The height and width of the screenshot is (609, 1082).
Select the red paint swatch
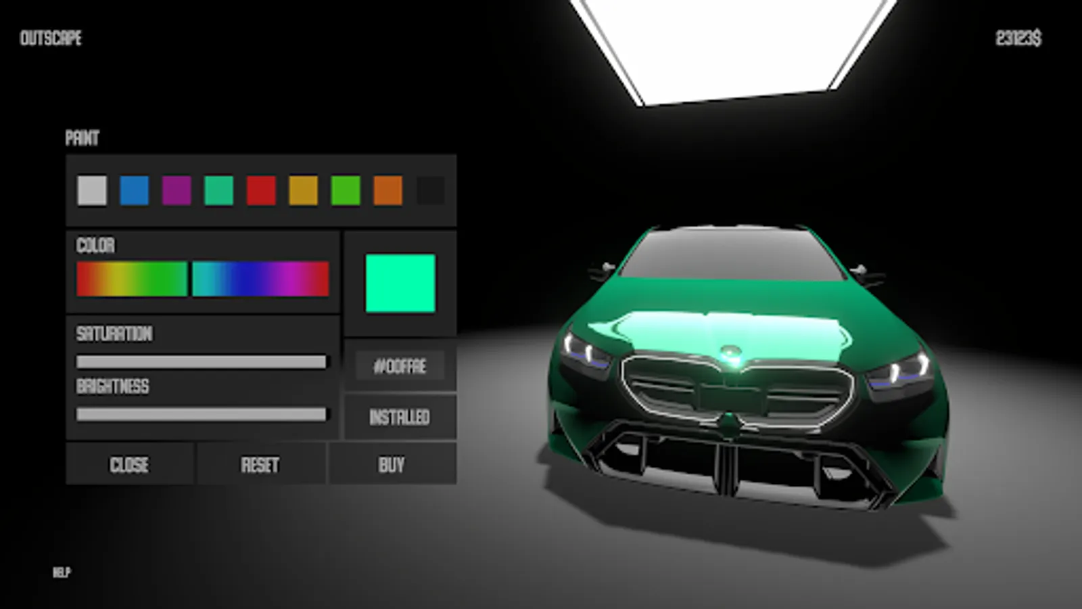pos(259,190)
